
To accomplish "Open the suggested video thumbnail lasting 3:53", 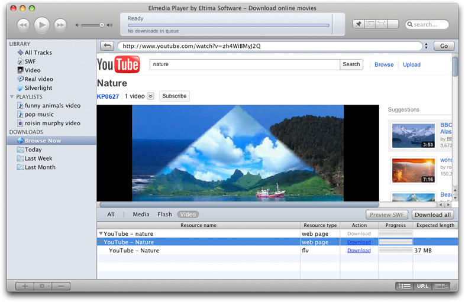I will tap(414, 136).
